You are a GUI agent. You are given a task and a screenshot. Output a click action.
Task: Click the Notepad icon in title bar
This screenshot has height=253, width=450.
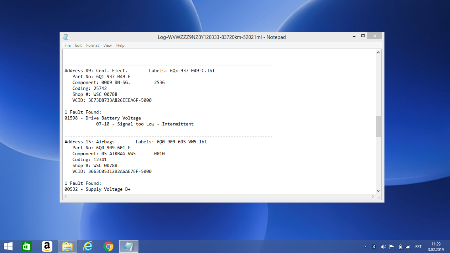coord(66,37)
